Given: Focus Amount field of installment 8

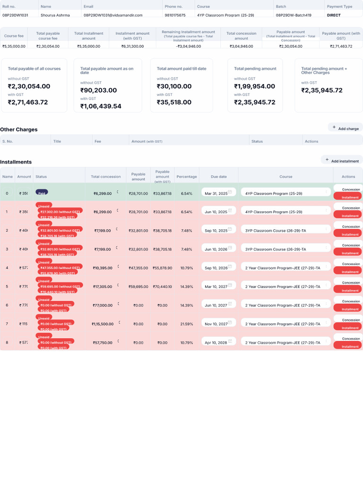Looking at the screenshot, I should (x=24, y=343).
